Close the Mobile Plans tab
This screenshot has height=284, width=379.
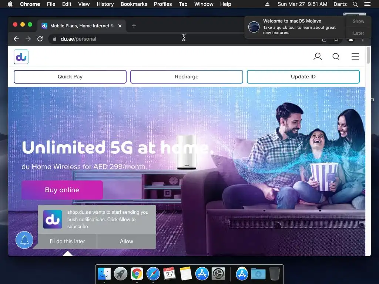click(120, 26)
